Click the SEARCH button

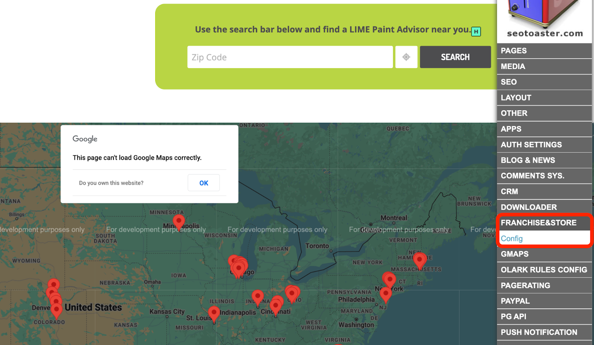[x=456, y=57]
